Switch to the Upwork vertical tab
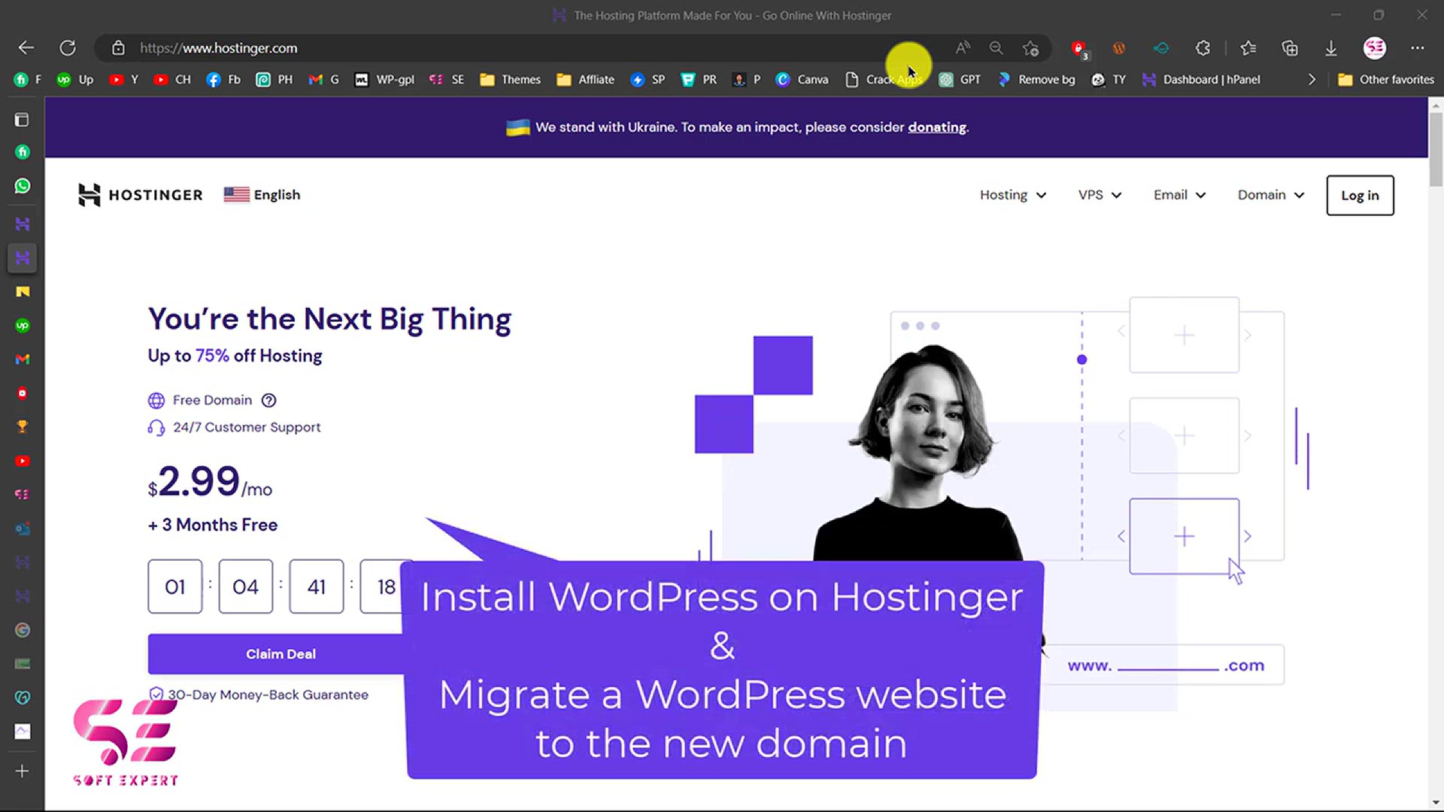 pyautogui.click(x=23, y=326)
